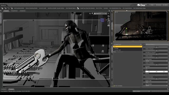
Task: Switch to the third tab above the viewport
Action: (x=22, y=11)
